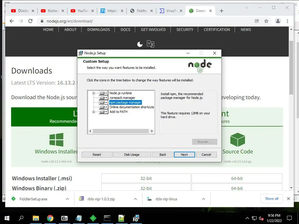Select the corepack manager tree row
The image size is (299, 224).
coord(122,98)
